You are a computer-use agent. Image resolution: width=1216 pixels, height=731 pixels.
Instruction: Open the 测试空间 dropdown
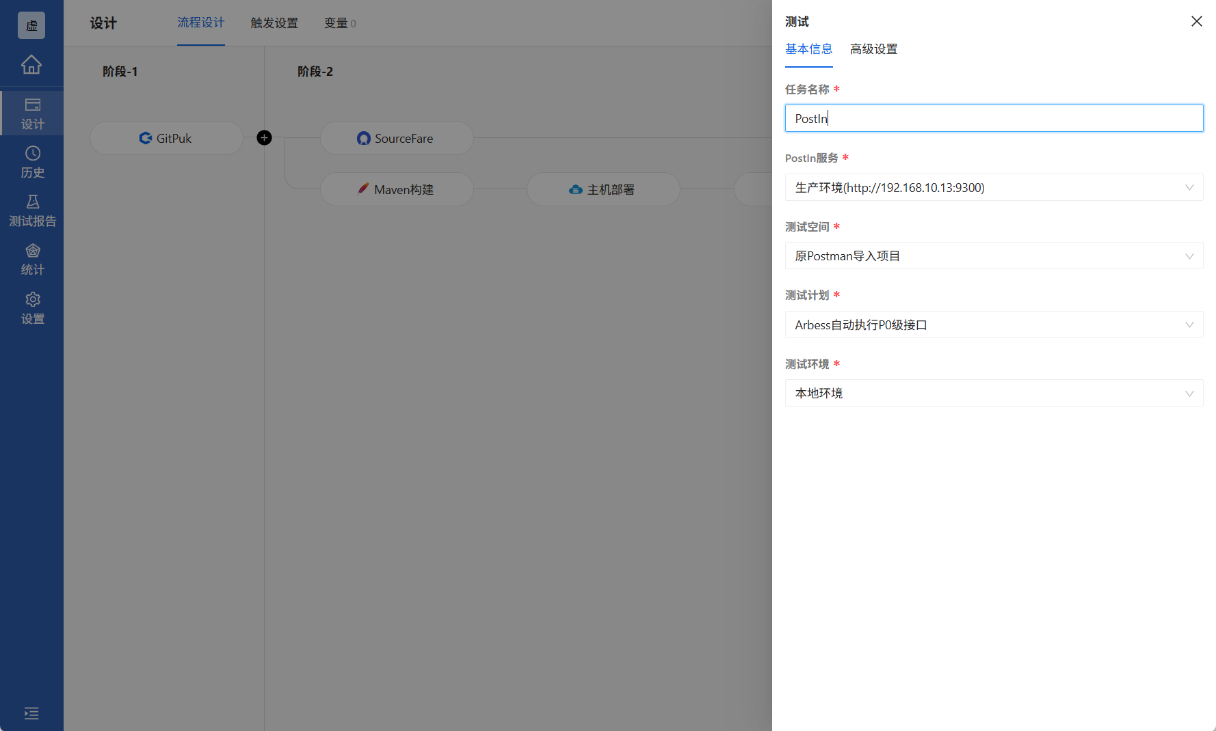[994, 256]
